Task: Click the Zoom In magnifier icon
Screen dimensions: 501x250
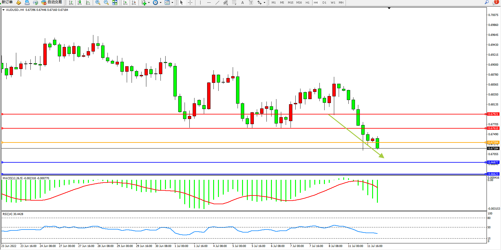Action: [98, 2]
